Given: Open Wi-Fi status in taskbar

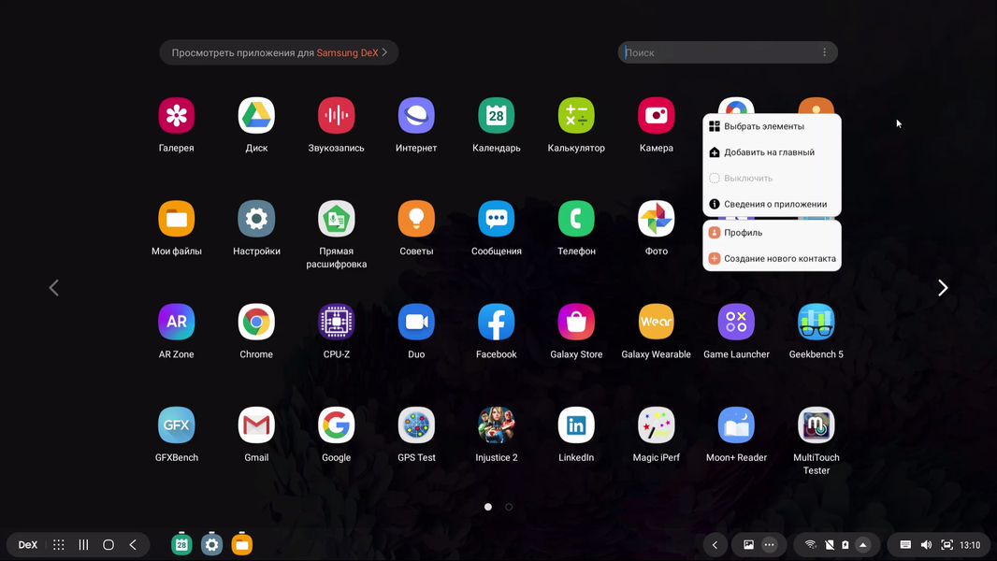Looking at the screenshot, I should pos(810,545).
